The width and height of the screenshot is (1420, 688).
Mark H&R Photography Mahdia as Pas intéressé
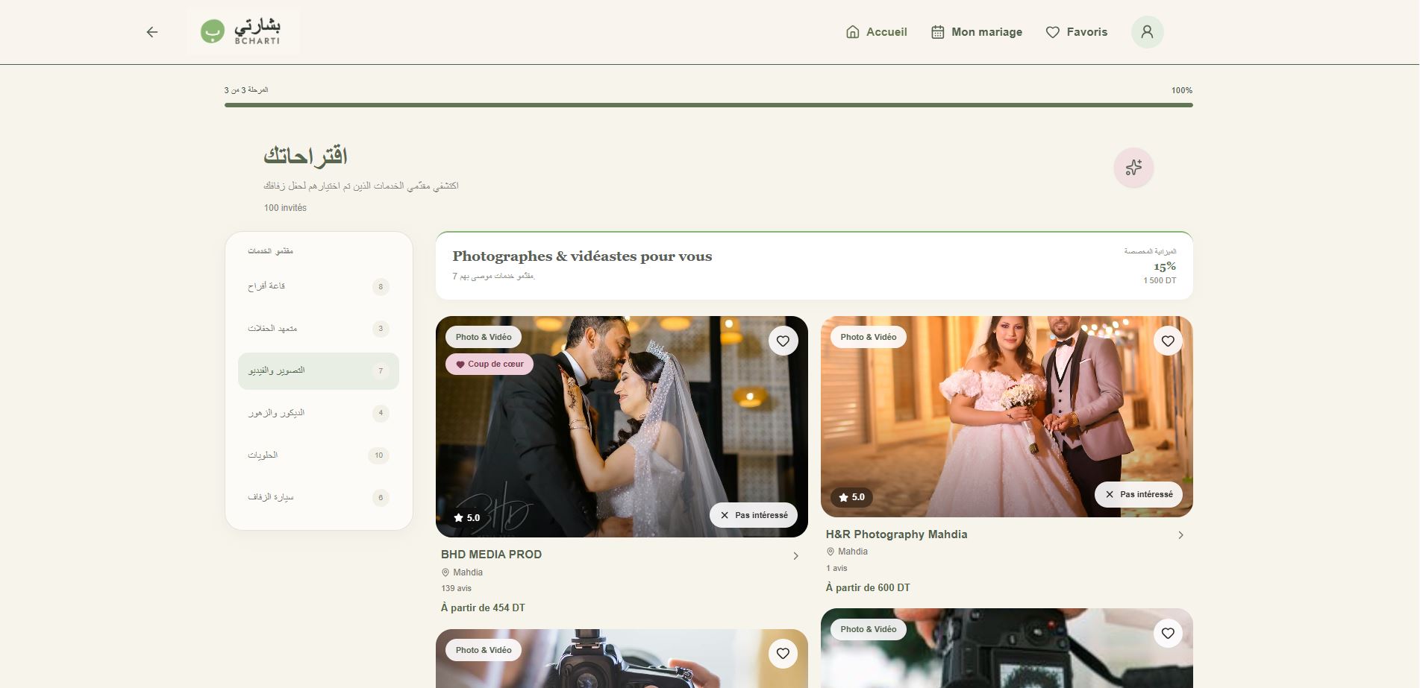(x=1139, y=494)
